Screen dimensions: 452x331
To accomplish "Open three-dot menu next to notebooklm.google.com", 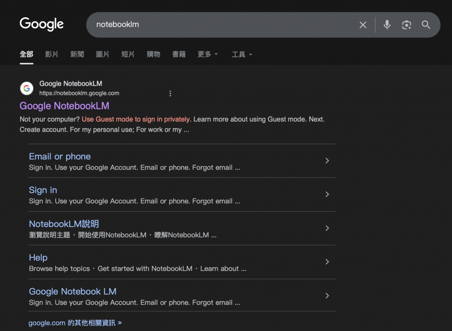I will coord(170,94).
